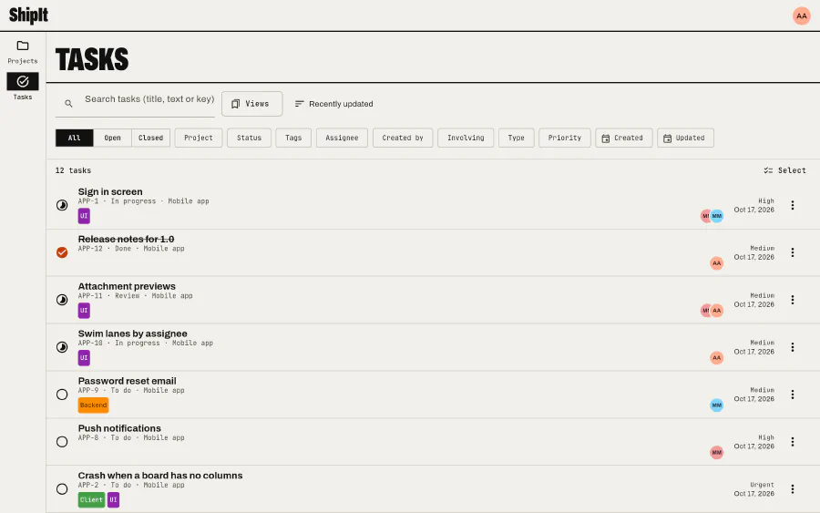Change the Recently updated sort order
The width and height of the screenshot is (820, 513).
[333, 104]
